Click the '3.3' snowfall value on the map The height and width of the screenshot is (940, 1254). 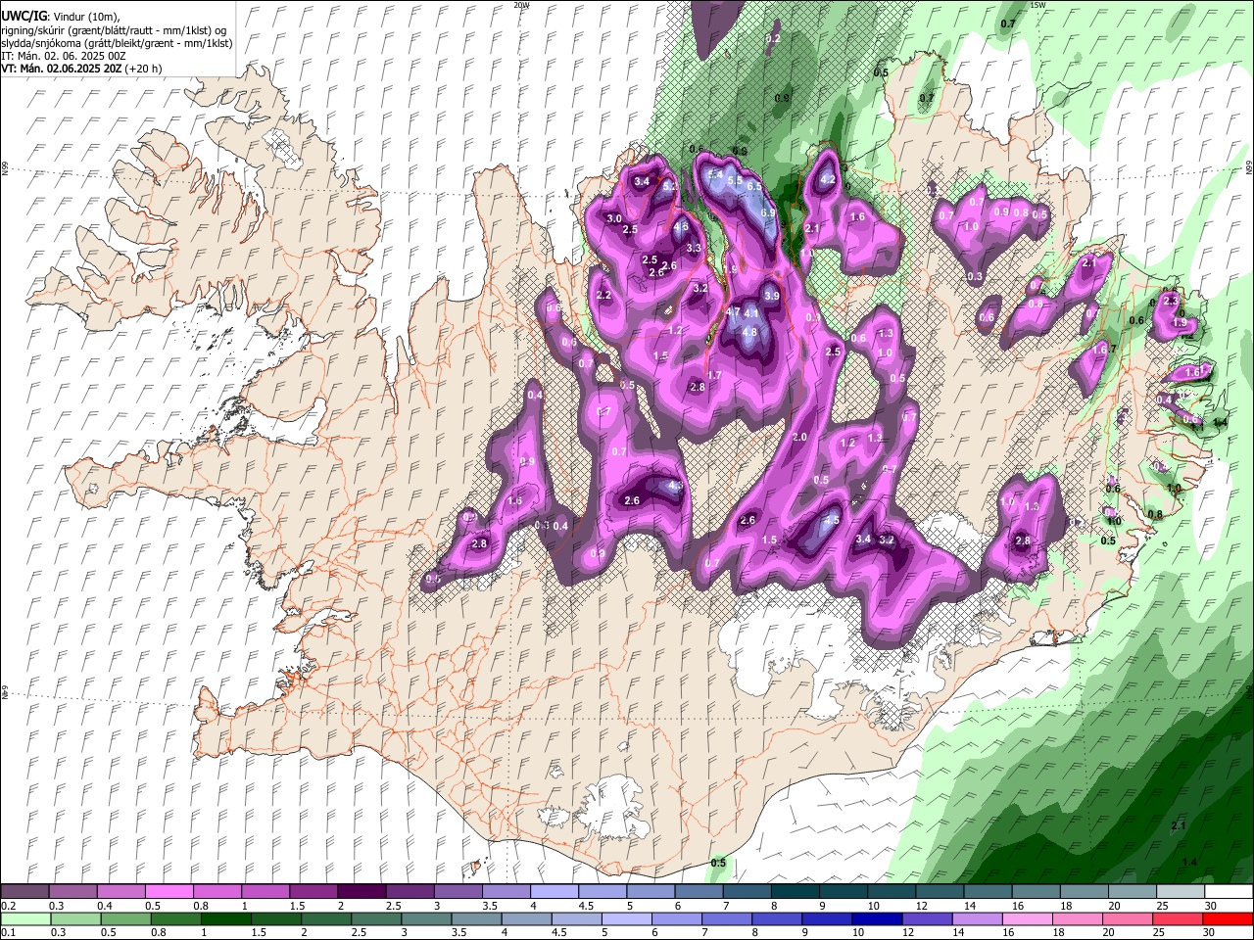pos(695,248)
